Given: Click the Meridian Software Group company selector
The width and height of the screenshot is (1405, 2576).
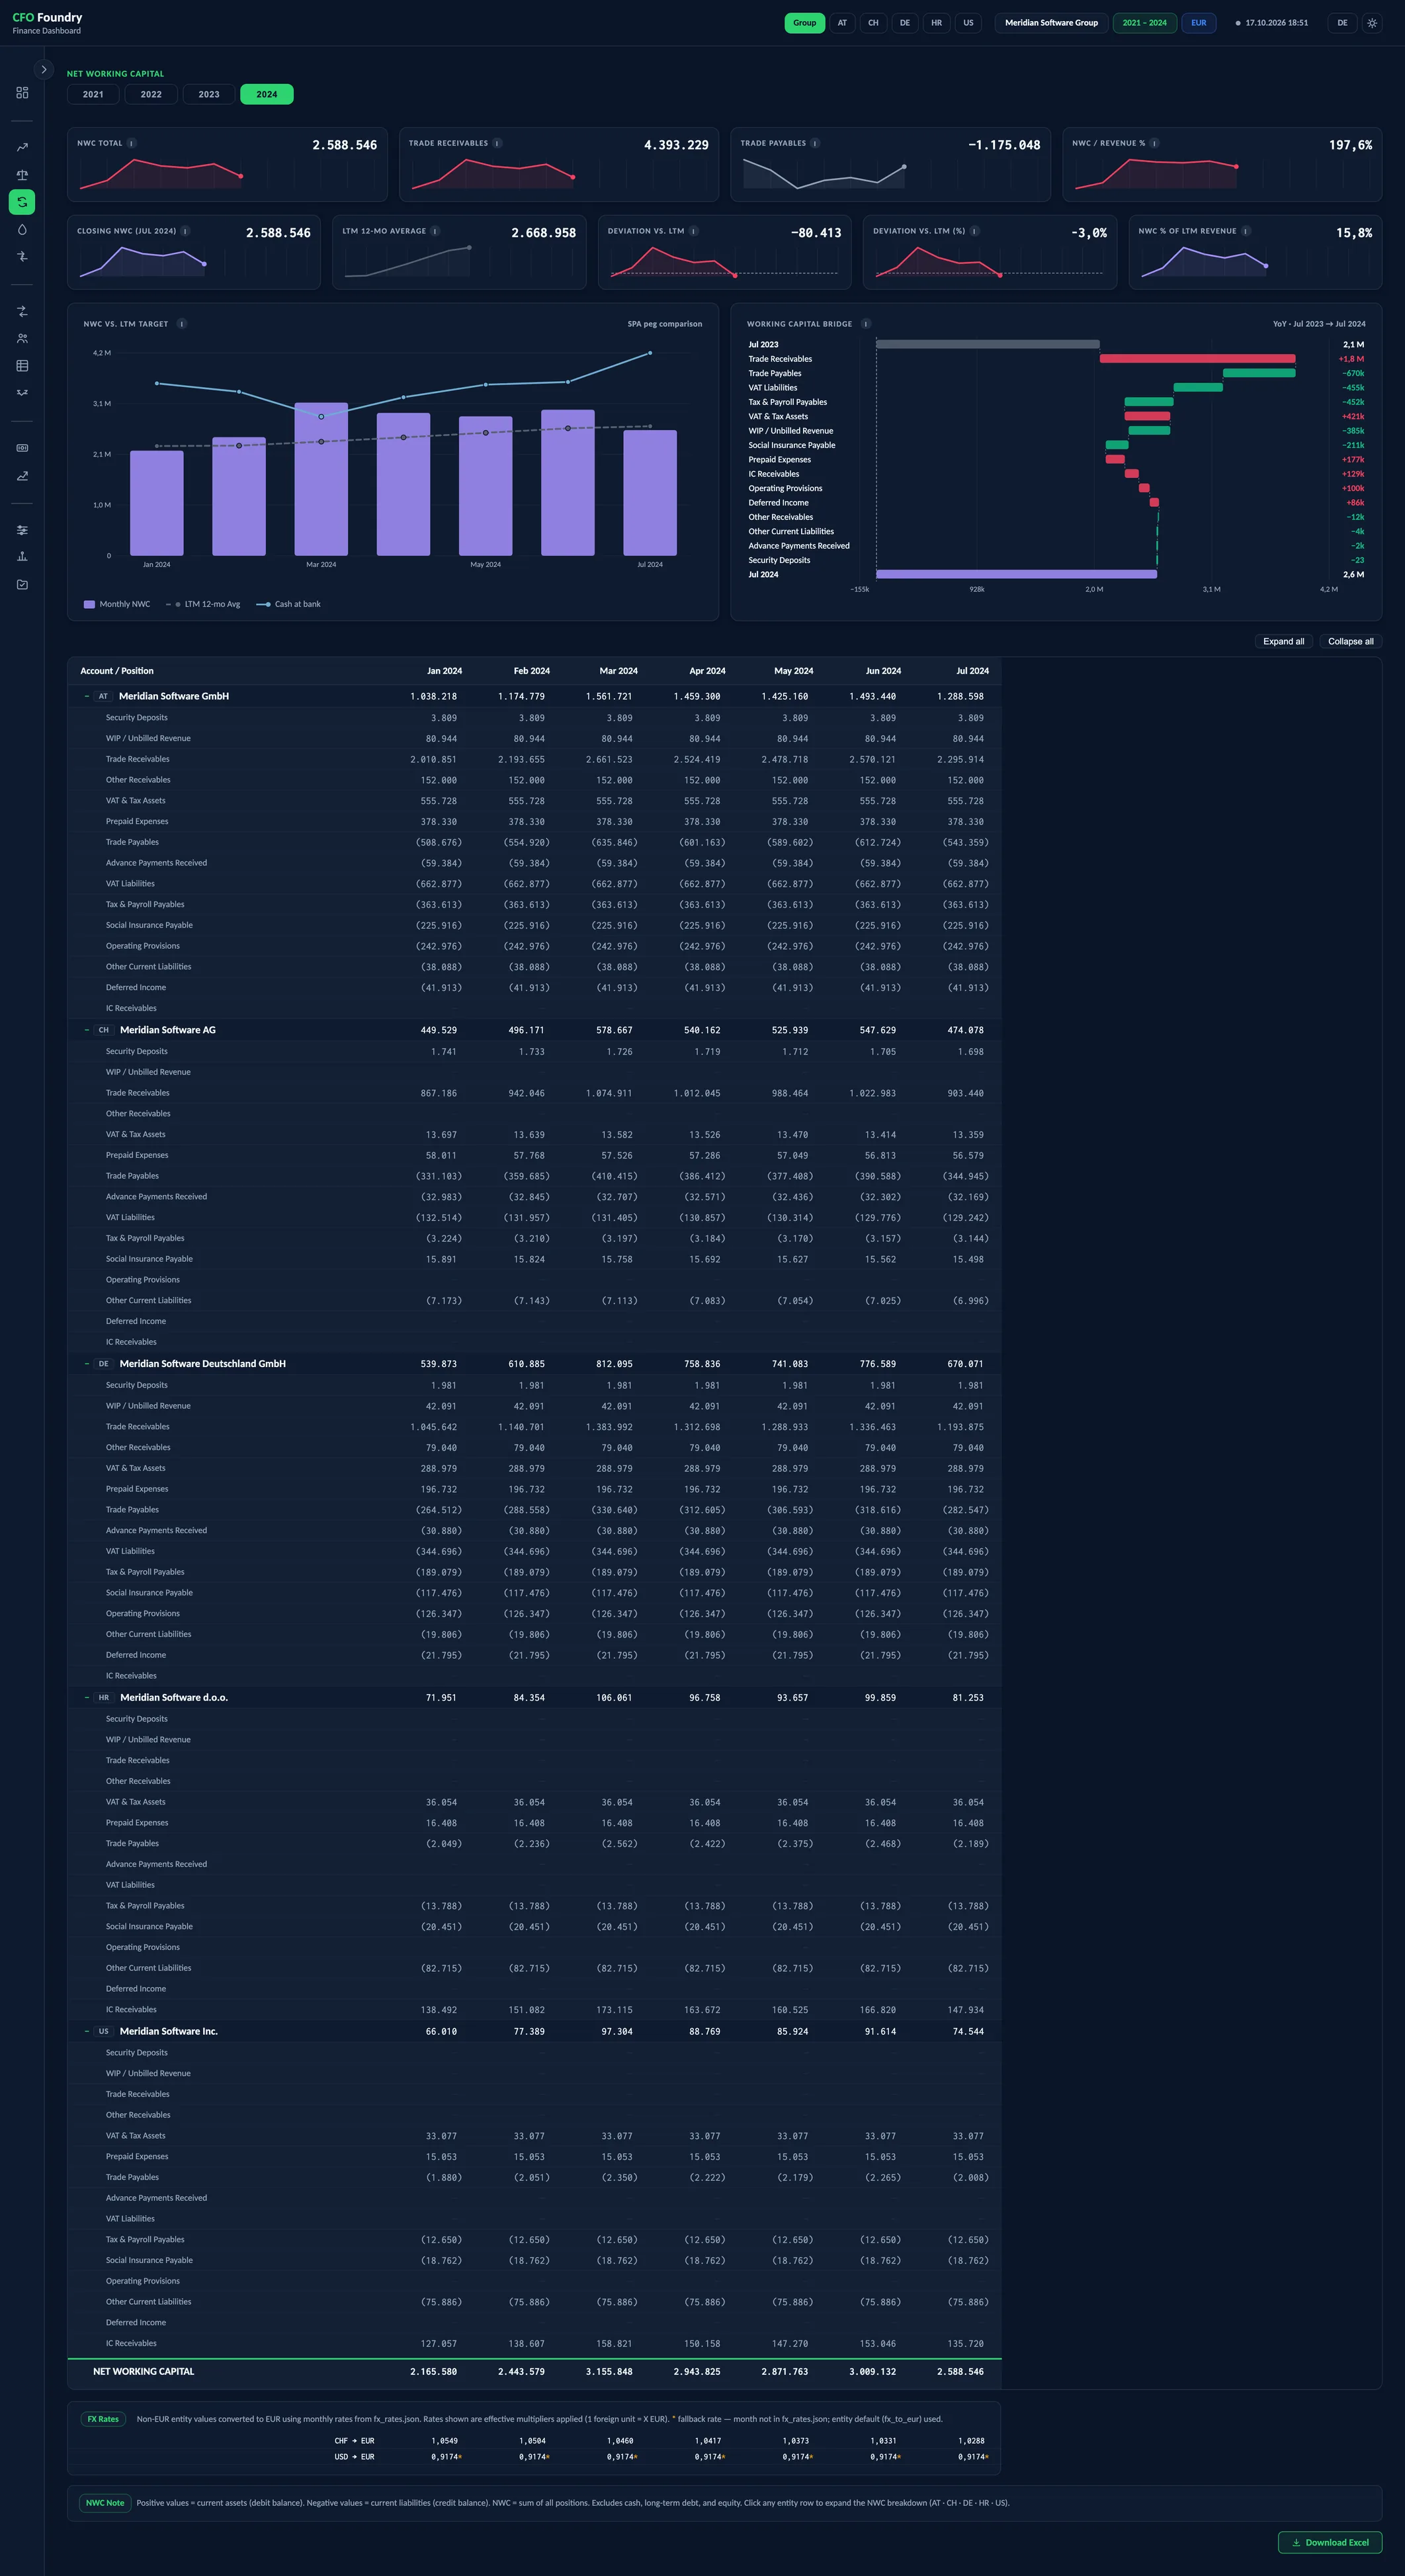Looking at the screenshot, I should 1051,23.
